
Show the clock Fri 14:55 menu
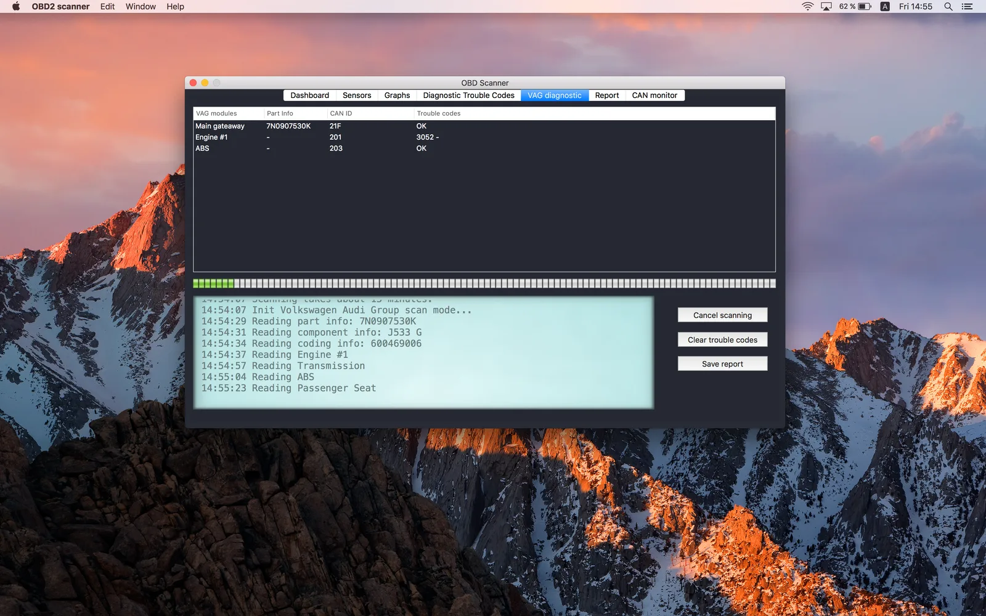[915, 6]
